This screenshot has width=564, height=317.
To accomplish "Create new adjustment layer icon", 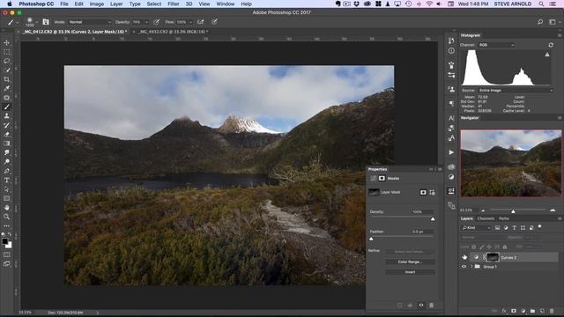I will 523,311.
